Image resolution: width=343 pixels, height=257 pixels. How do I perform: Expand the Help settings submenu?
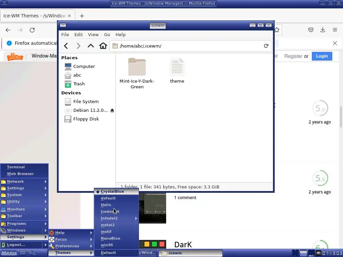[x=71, y=233]
